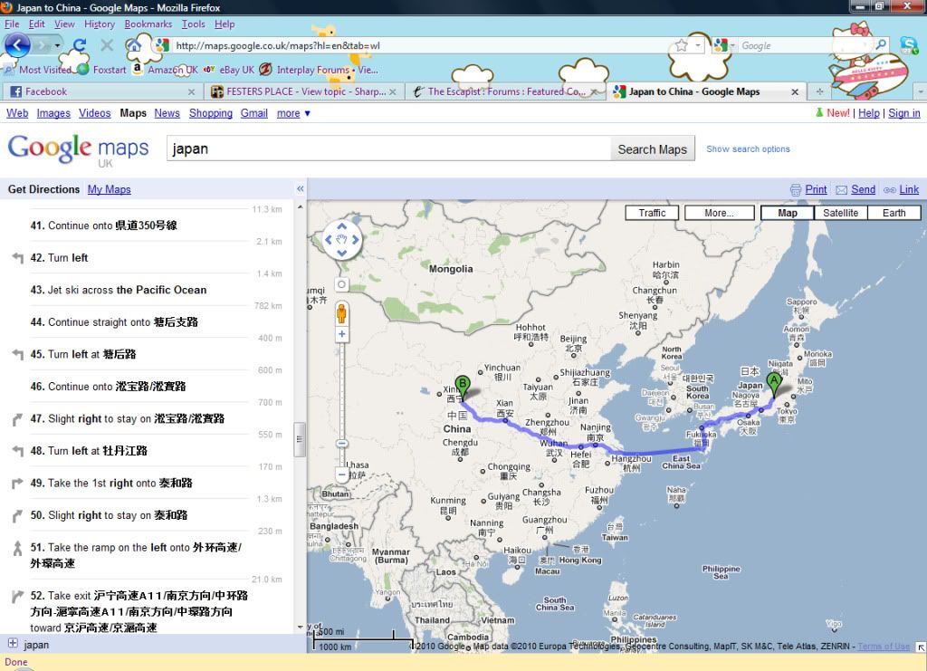
Task: Click the maps search input containing japan
Action: [x=388, y=149]
